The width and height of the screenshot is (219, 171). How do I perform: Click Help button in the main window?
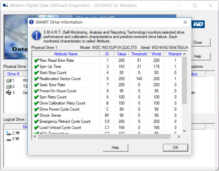tap(200, 56)
